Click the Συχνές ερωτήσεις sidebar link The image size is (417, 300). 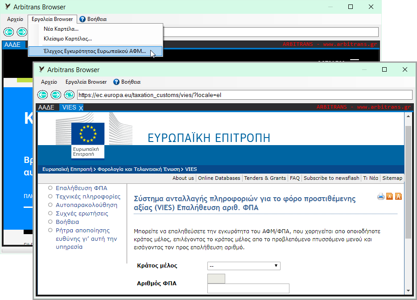coord(82,214)
